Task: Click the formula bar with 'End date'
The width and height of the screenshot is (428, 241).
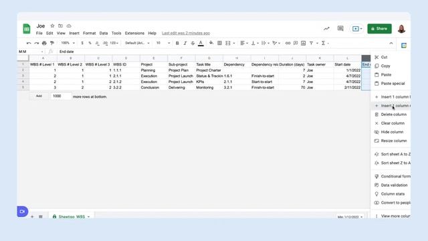Action: [213, 52]
